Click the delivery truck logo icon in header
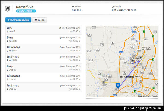Image resolution: width=164 pixels, height=111 pixels. tap(7, 9)
